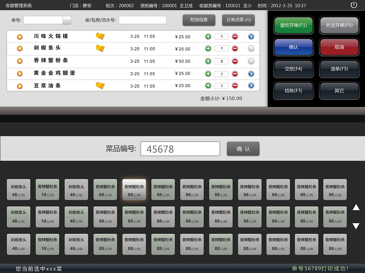Select the highlighted 香辣蟹粉条 88元 dish tile
This screenshot has width=365, height=273.
tap(134, 189)
